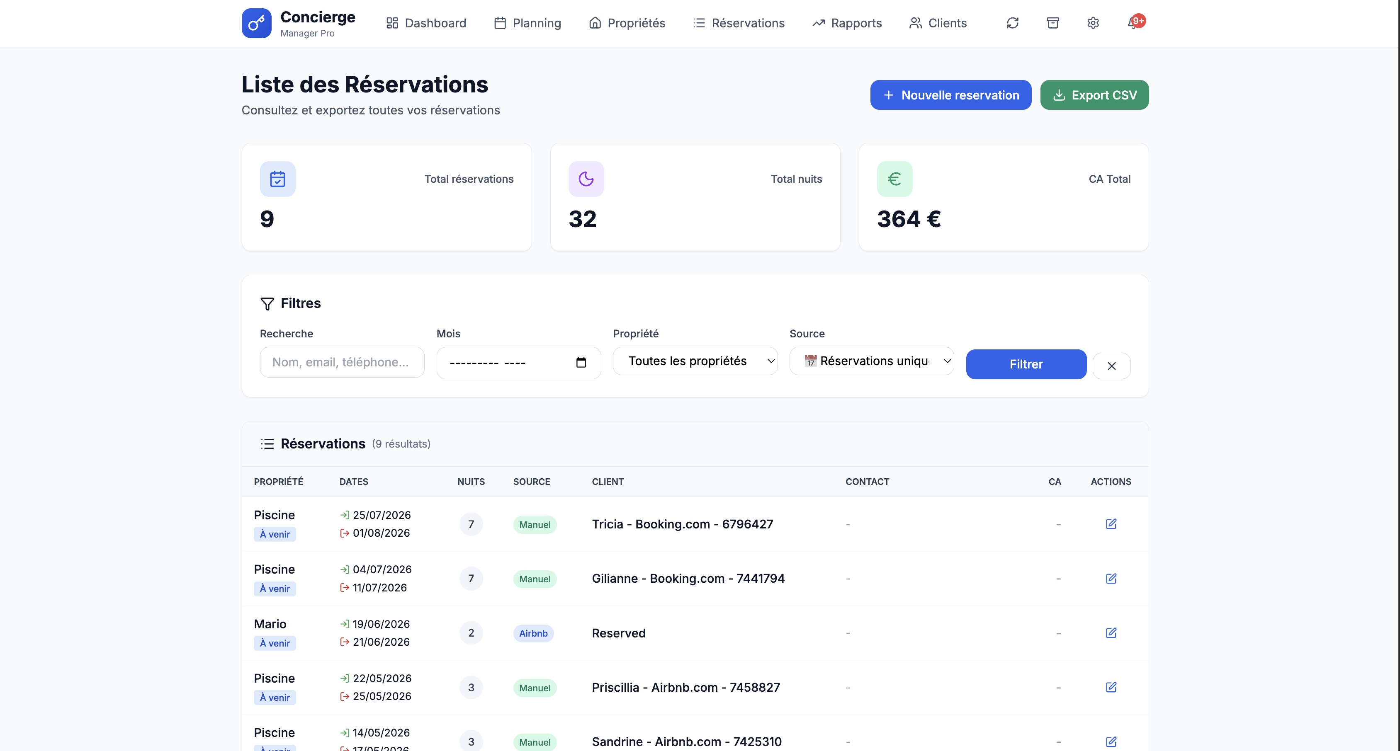Select the Airbnb source badge on Reserved row
Viewport: 1400px width, 751px height.
click(x=533, y=632)
